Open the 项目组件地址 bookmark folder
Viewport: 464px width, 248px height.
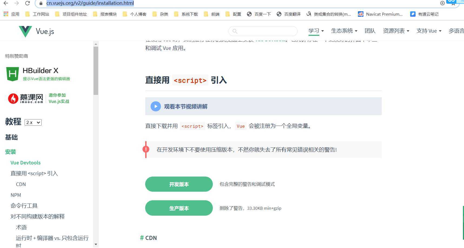(x=71, y=14)
